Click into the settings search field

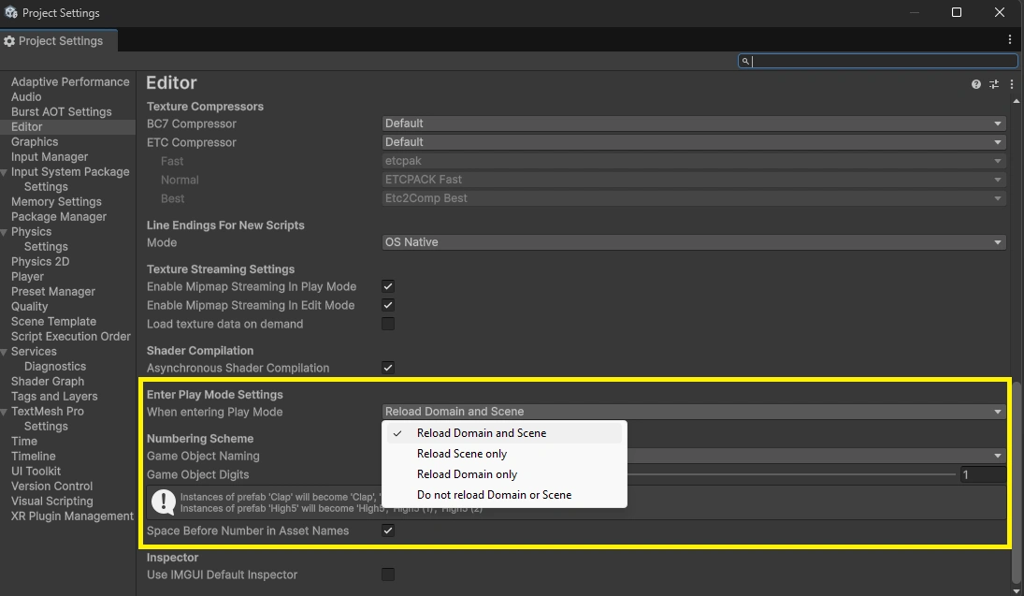tap(879, 61)
